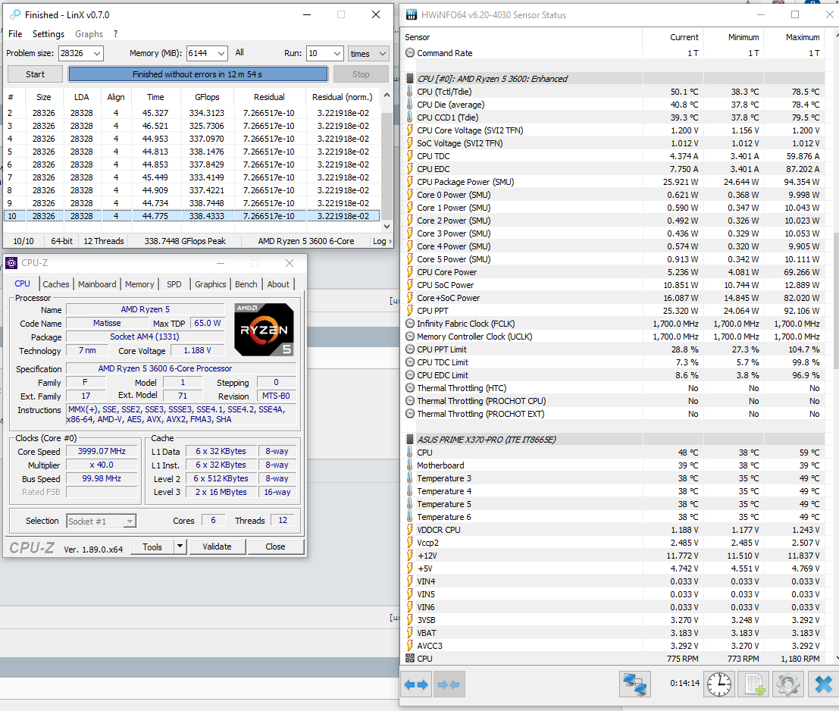Click GFlops column header in LinX
Image resolution: width=839 pixels, height=711 pixels.
pos(207,97)
